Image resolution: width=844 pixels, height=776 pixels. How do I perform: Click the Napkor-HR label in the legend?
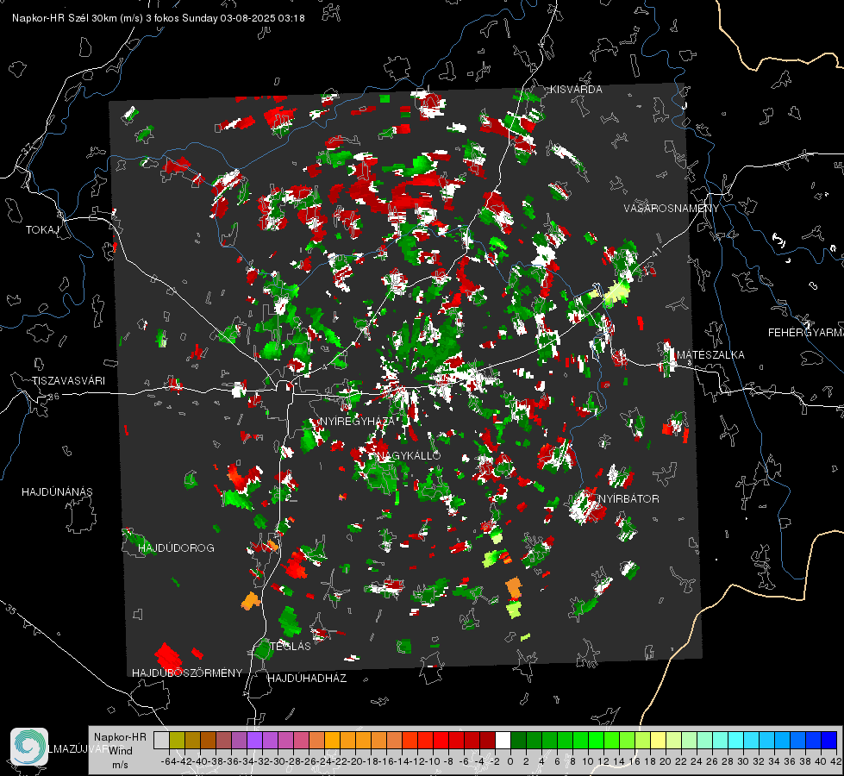pyautogui.click(x=120, y=737)
